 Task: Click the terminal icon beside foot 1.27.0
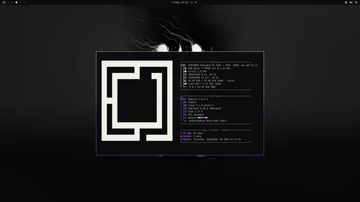pyautogui.click(x=185, y=112)
